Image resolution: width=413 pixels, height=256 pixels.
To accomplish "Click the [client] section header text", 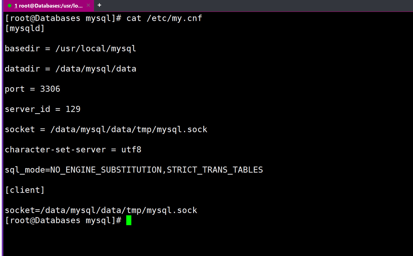I will pos(25,190).
